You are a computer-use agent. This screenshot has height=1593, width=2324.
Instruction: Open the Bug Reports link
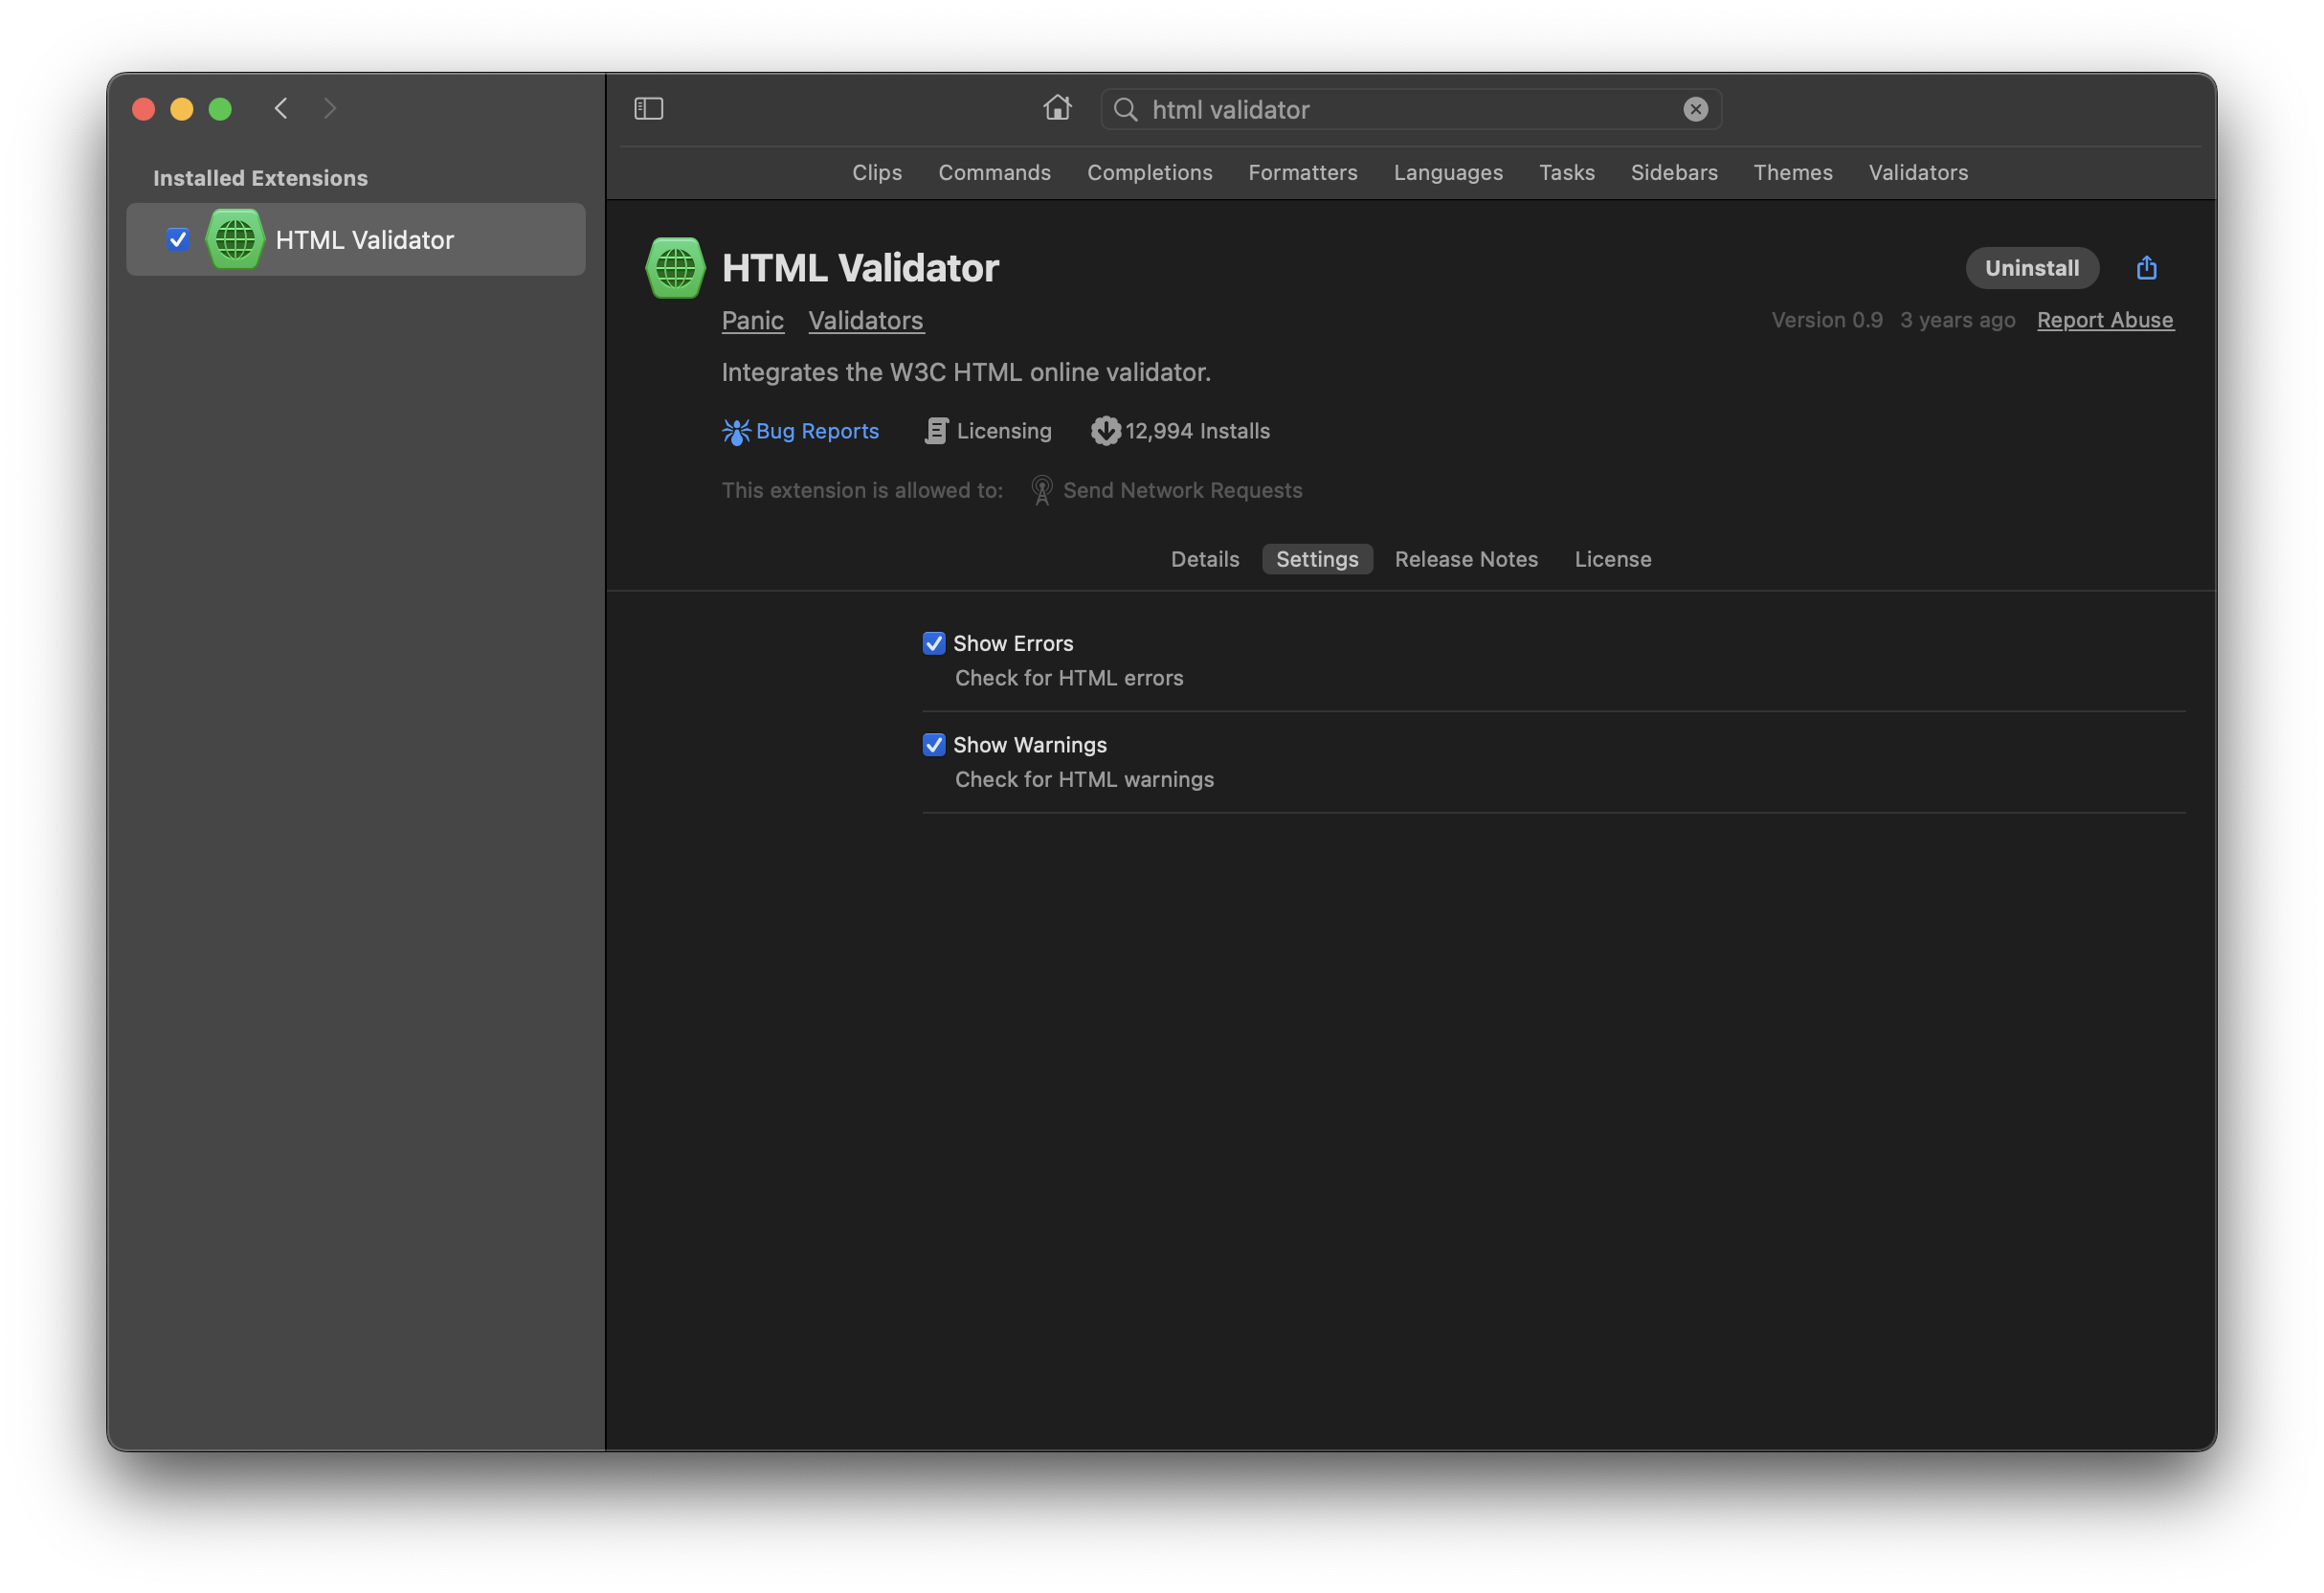tap(817, 431)
